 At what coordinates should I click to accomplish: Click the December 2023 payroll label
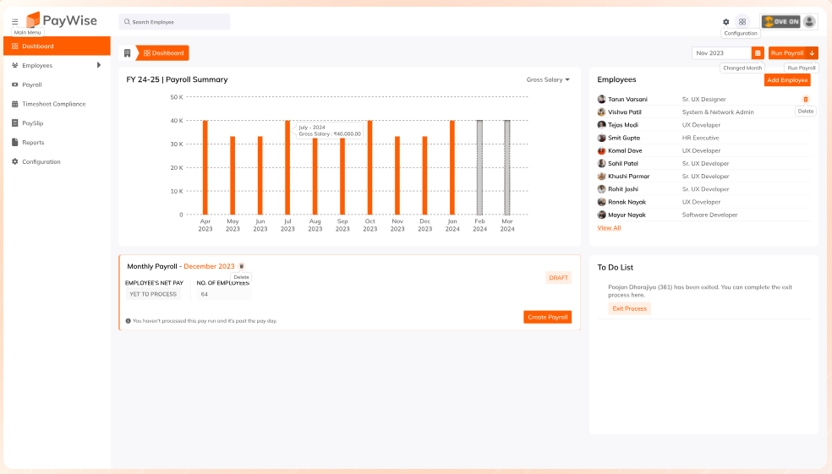click(209, 266)
